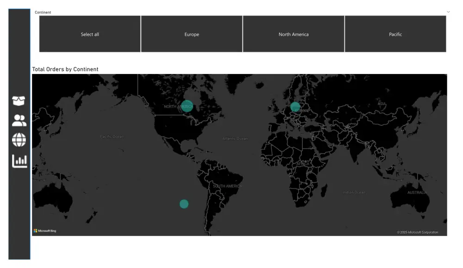The width and height of the screenshot is (463, 268).
Task: Click the Continent slicer header label
Action: pos(43,12)
